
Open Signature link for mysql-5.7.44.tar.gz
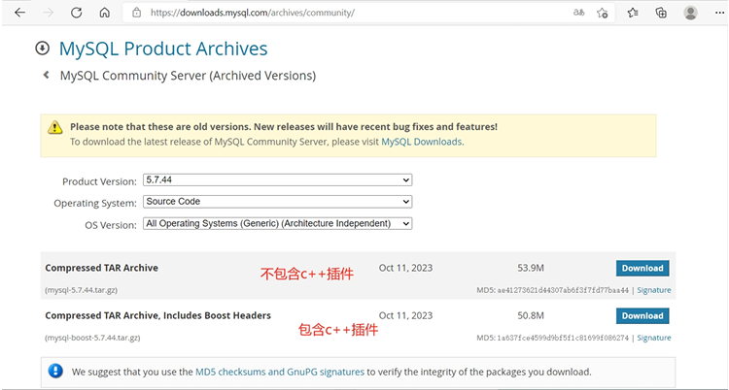(654, 290)
